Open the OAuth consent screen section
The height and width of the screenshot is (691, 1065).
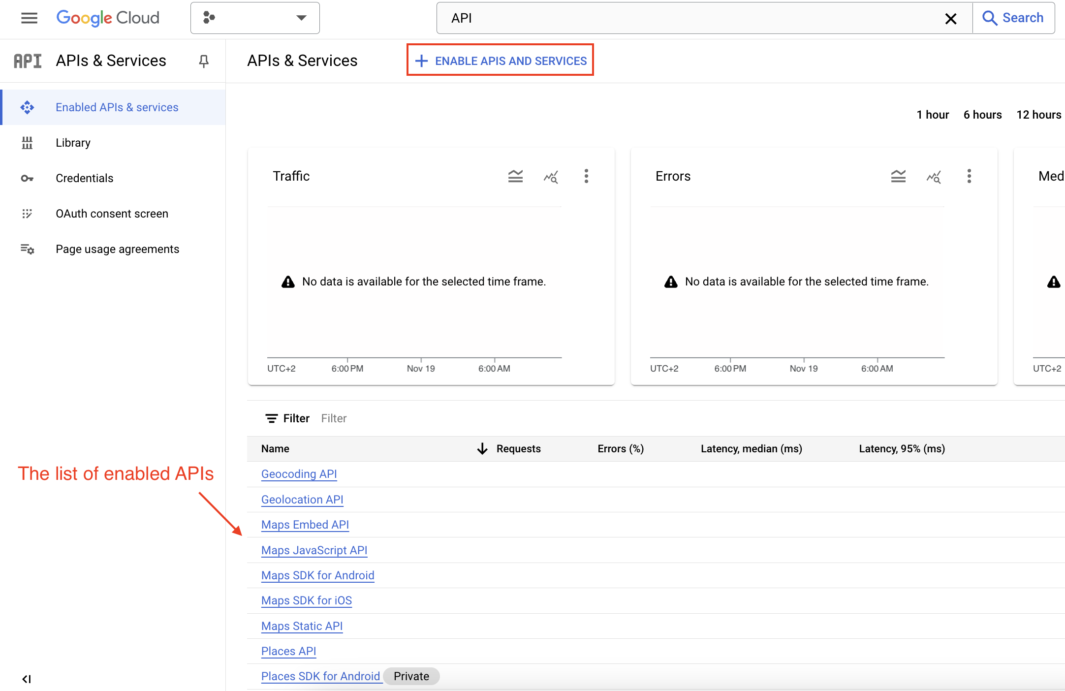point(112,213)
